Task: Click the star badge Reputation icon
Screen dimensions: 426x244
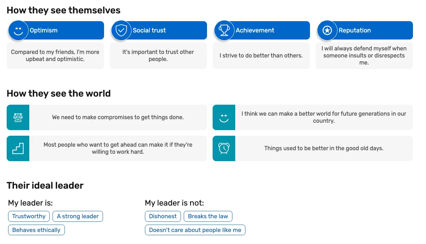Action: click(327, 31)
